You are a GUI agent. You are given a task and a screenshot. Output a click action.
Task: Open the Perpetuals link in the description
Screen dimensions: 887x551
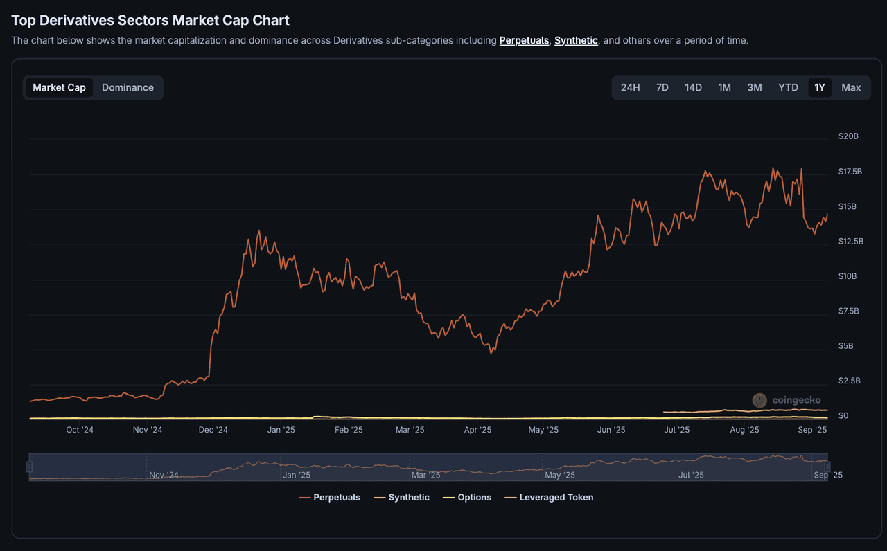coord(524,40)
